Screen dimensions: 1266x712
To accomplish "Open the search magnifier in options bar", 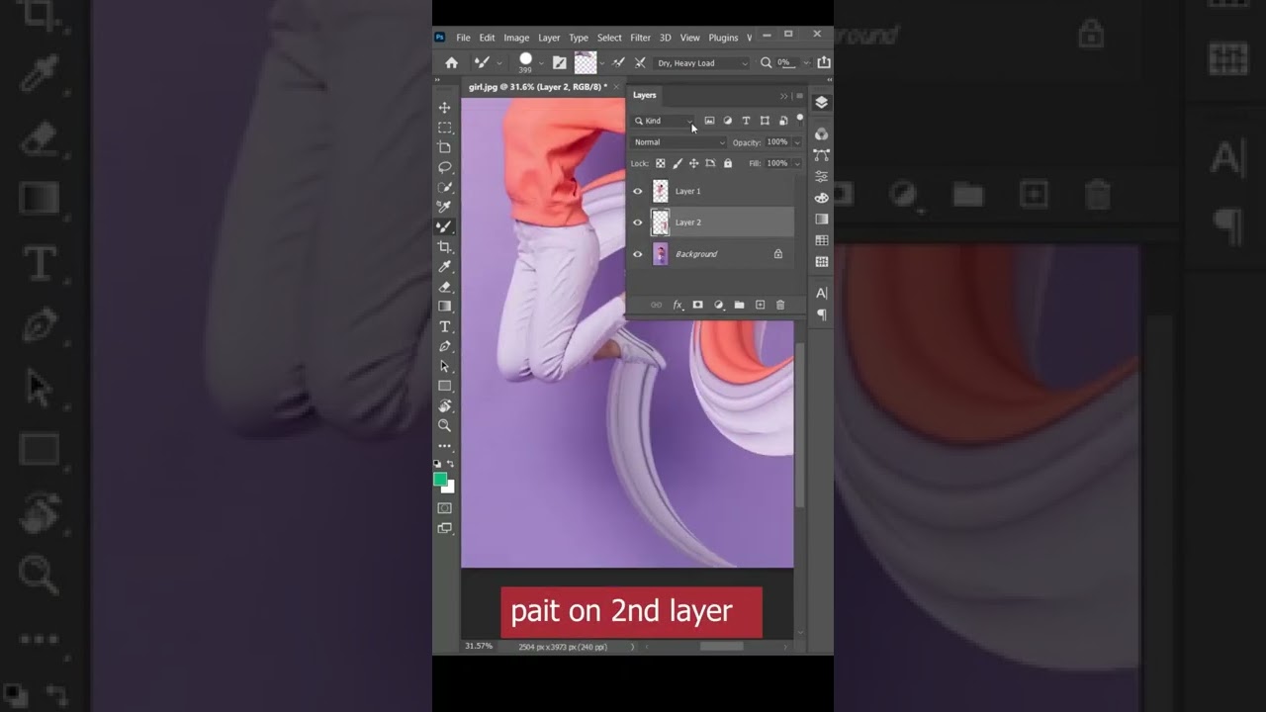I will point(766,62).
